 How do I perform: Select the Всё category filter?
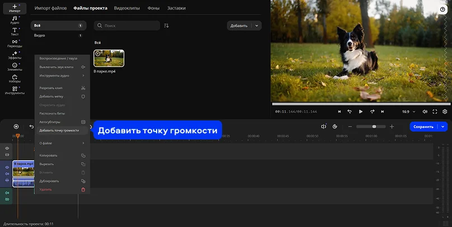pos(59,26)
